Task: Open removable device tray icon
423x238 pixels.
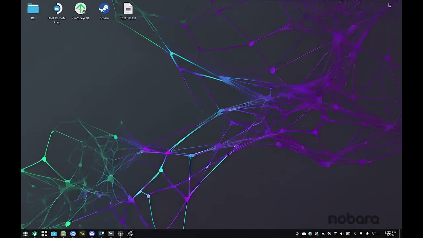Action: tap(361, 234)
